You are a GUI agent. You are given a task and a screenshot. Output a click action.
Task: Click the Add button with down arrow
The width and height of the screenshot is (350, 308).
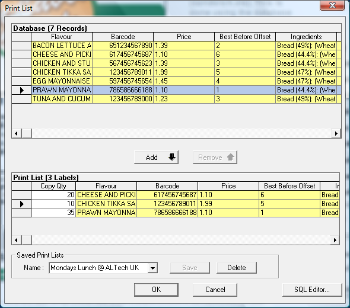click(x=156, y=158)
